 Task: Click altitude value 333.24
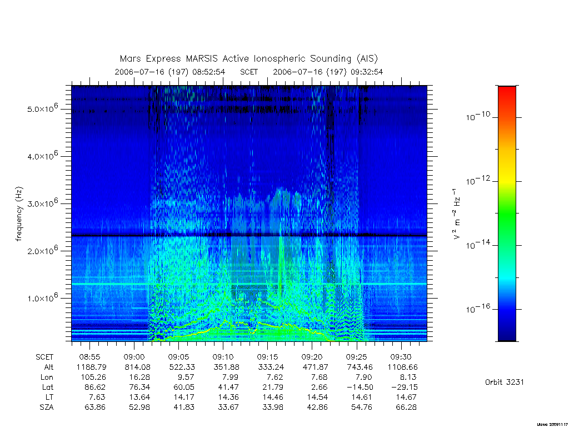click(271, 367)
